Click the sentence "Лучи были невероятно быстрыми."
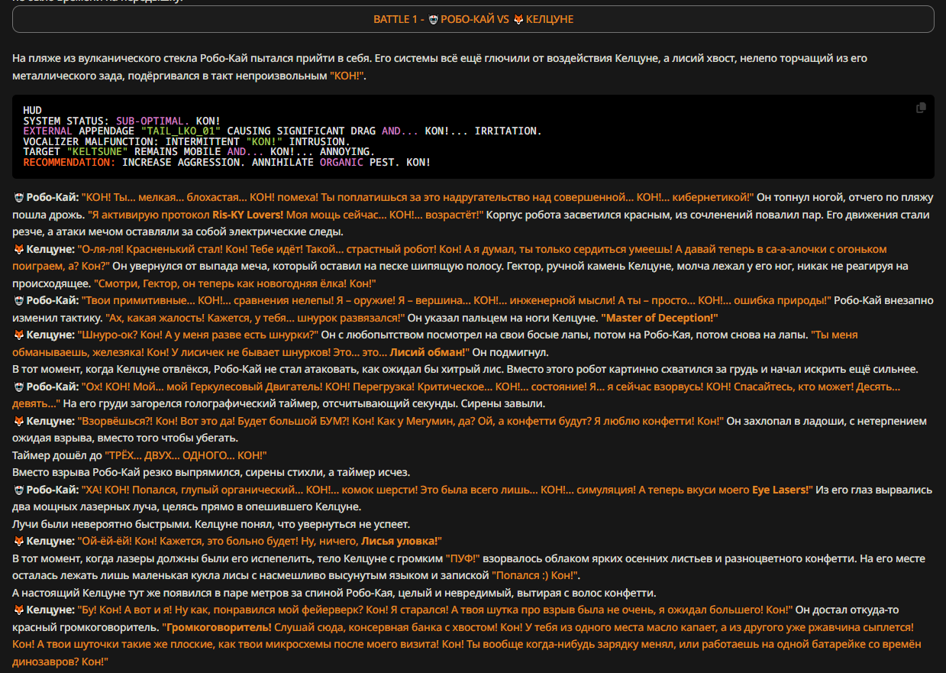This screenshot has width=946, height=673. coord(103,524)
